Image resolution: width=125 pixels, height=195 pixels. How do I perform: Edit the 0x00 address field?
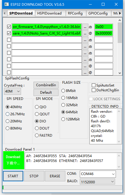pyautogui.click(x=104, y=27)
